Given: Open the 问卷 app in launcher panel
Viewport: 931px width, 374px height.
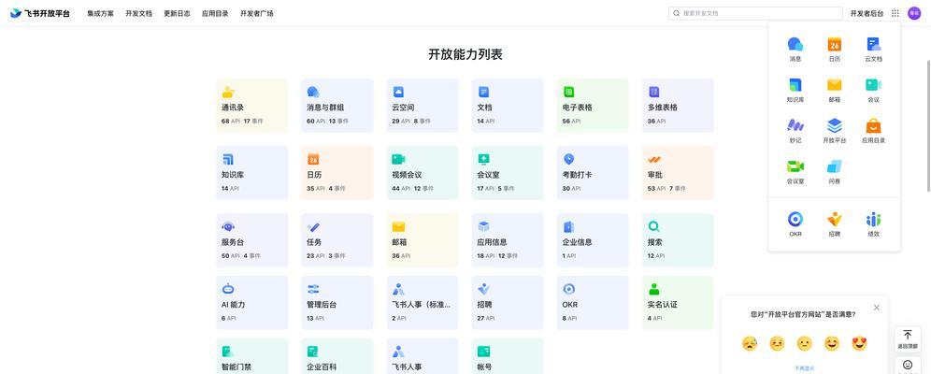Looking at the screenshot, I should tap(834, 171).
